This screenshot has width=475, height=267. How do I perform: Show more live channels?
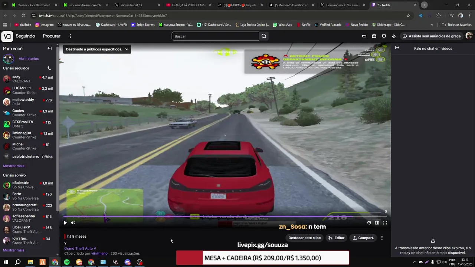click(x=14, y=250)
